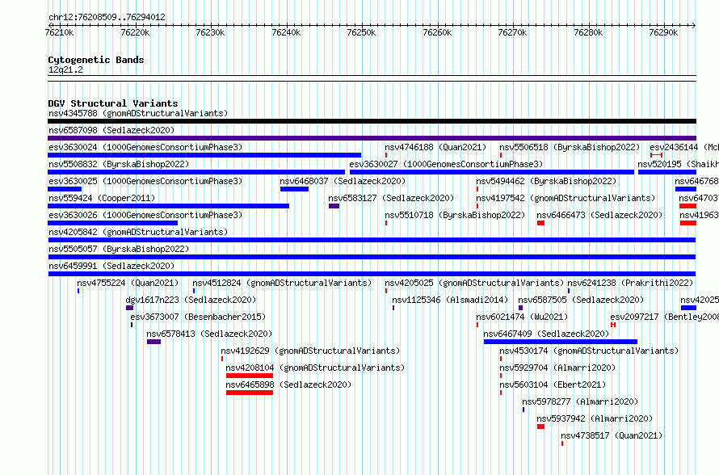Select nsv4738517 Quan2021 label
The width and height of the screenshot is (719, 475).
point(612,435)
